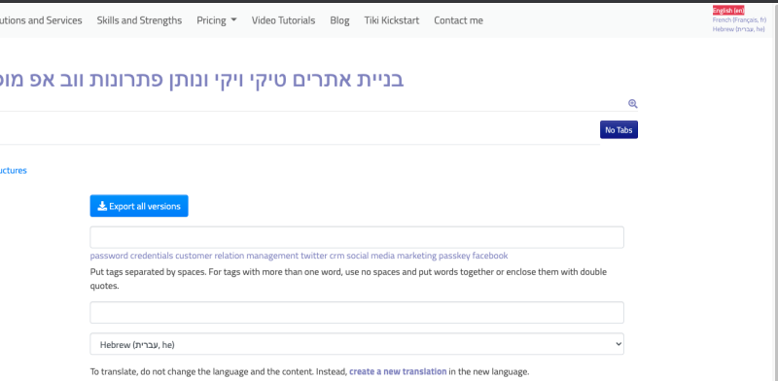
Task: Add the media tag suggestion
Action: (x=382, y=256)
